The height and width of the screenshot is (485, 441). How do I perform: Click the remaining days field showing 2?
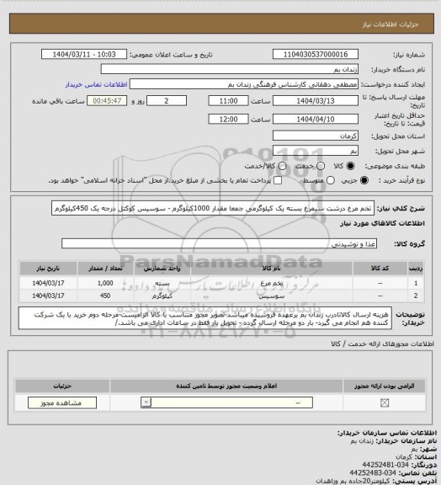pos(167,101)
